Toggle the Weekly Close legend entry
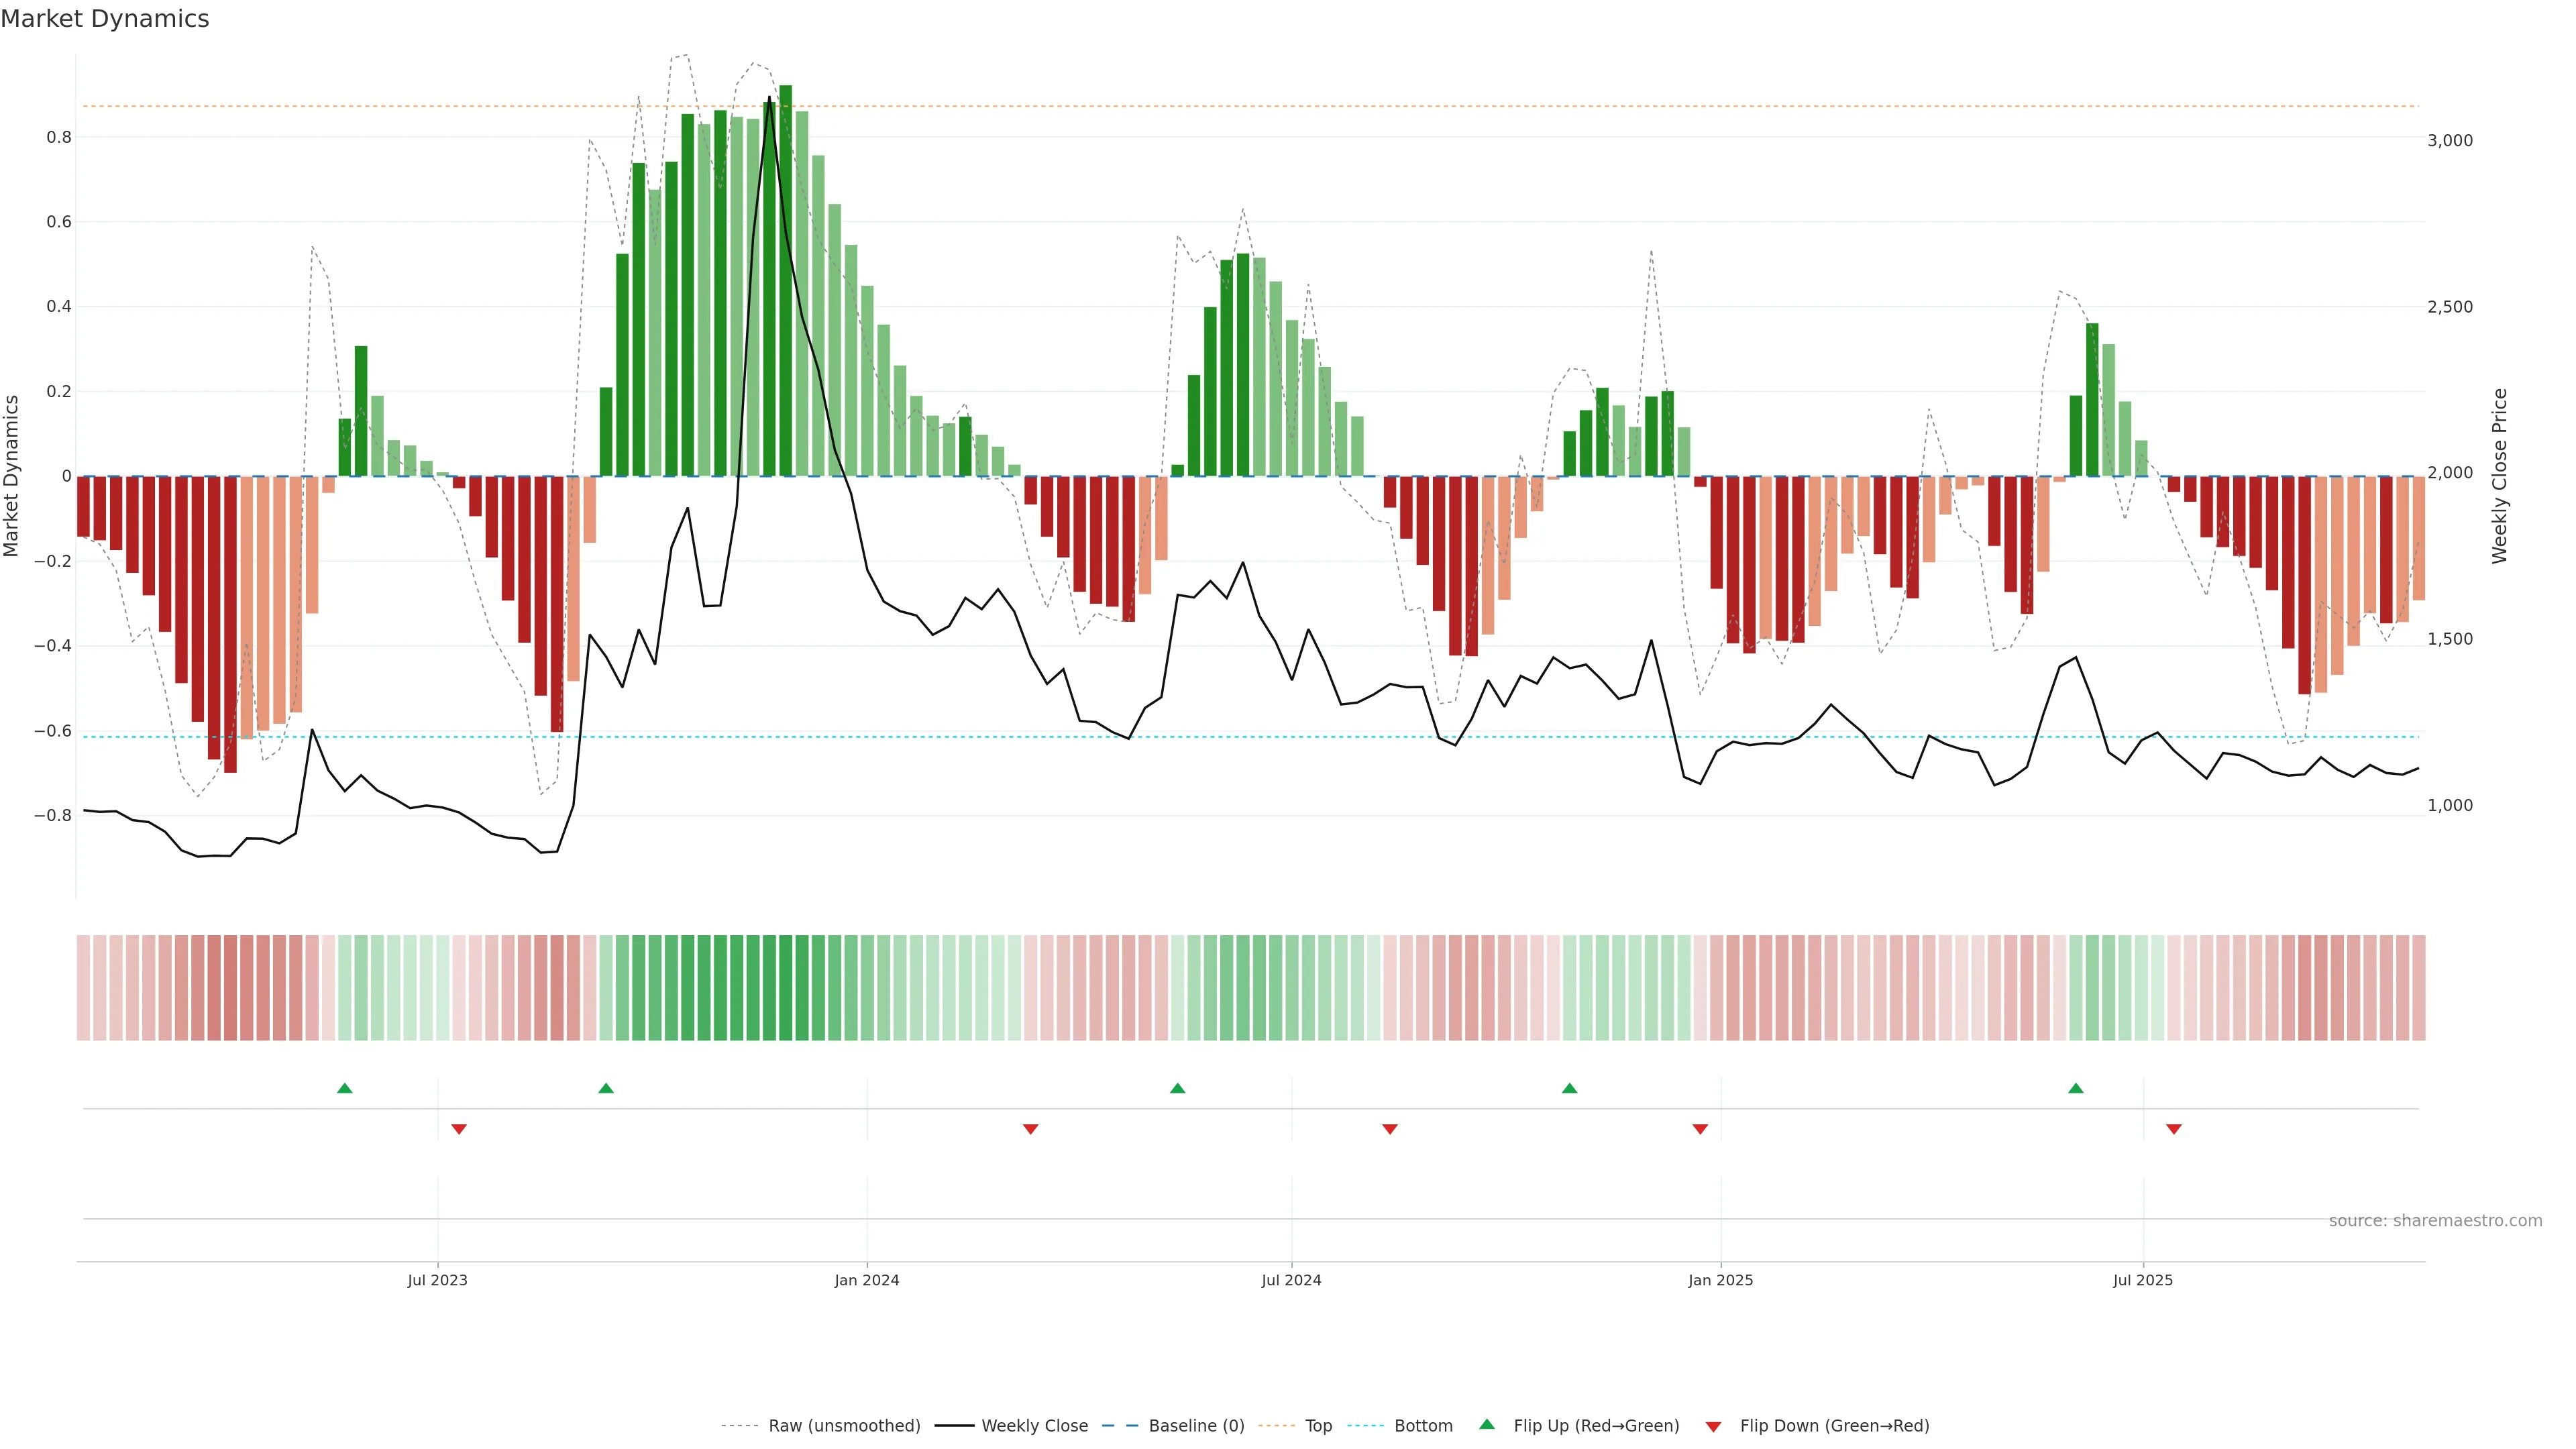The image size is (2576, 1449). point(1034,1426)
